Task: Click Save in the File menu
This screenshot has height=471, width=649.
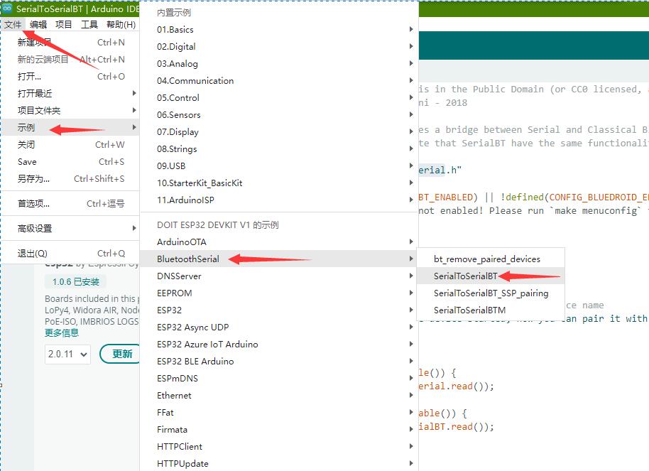Action: tap(71, 161)
